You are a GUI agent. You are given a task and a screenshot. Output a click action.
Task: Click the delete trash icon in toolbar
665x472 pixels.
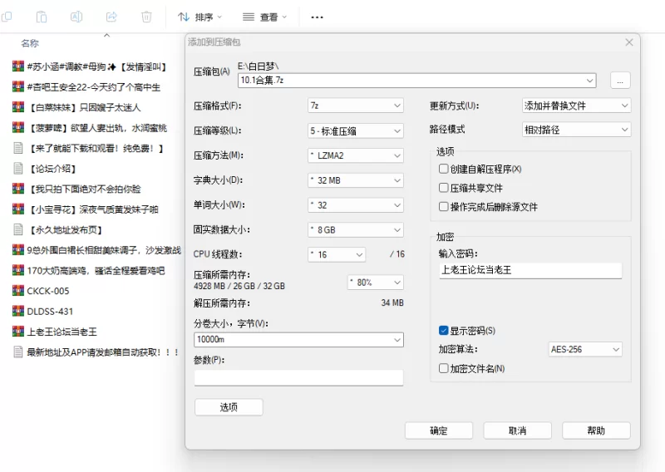coord(146,17)
